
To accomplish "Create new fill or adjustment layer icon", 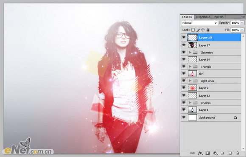I will [x=215, y=153].
